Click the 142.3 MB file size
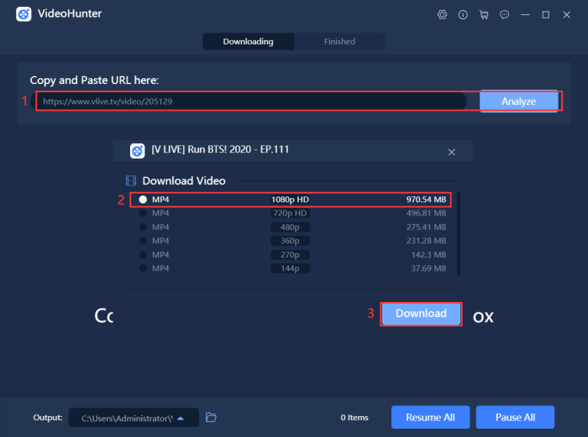Image resolution: width=588 pixels, height=437 pixels. pos(428,255)
